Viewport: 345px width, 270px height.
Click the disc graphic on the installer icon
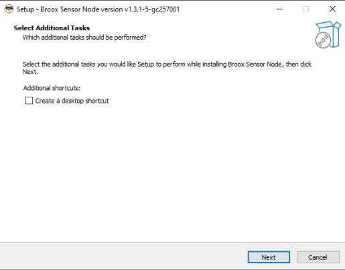click(x=323, y=40)
